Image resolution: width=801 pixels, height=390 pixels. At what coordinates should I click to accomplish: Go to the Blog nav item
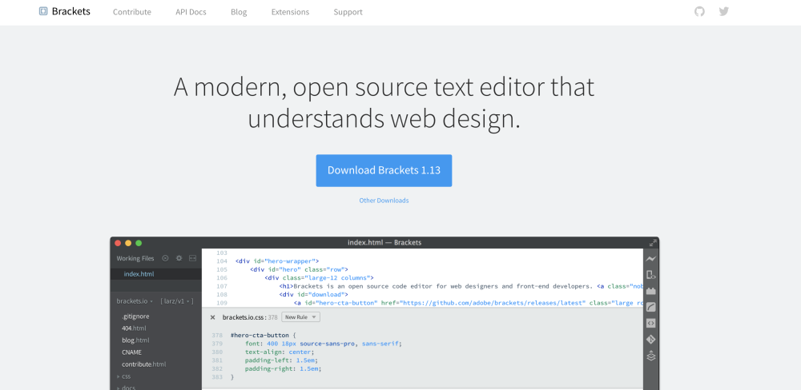[239, 12]
